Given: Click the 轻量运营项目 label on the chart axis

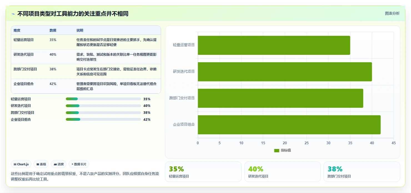Looking at the screenshot, I should [184, 45].
